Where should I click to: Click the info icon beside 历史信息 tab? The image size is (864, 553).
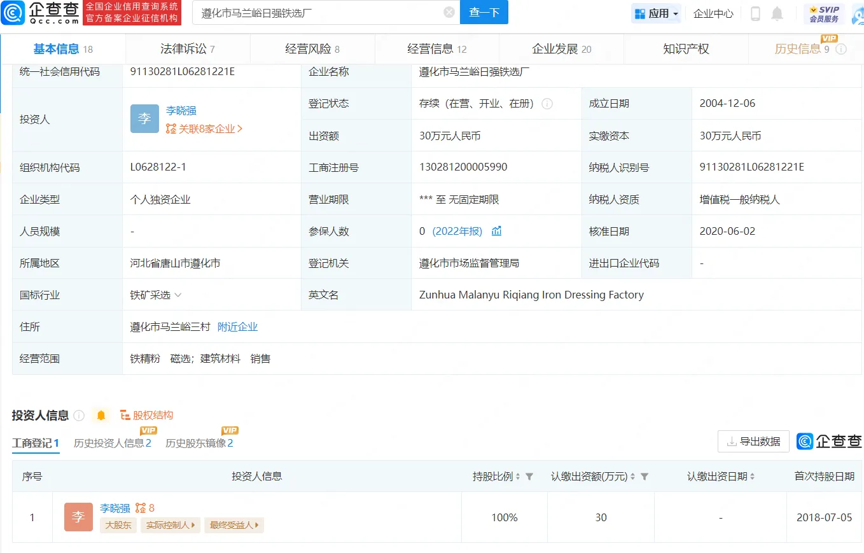[841, 49]
